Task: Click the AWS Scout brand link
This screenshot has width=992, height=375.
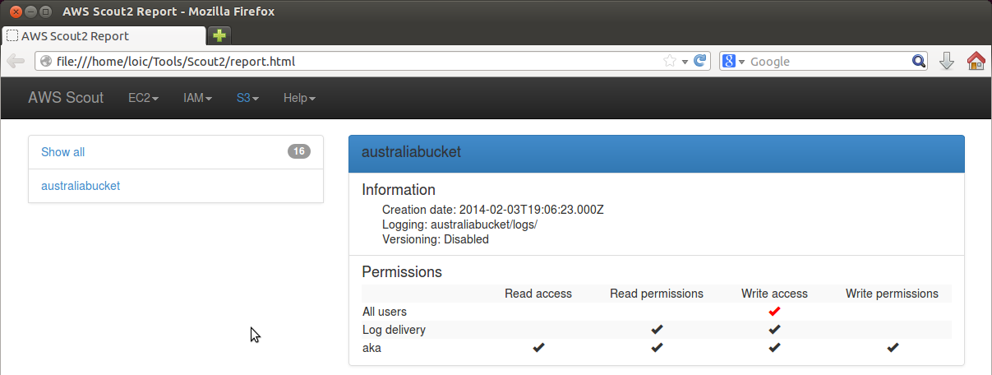Action: pos(66,98)
